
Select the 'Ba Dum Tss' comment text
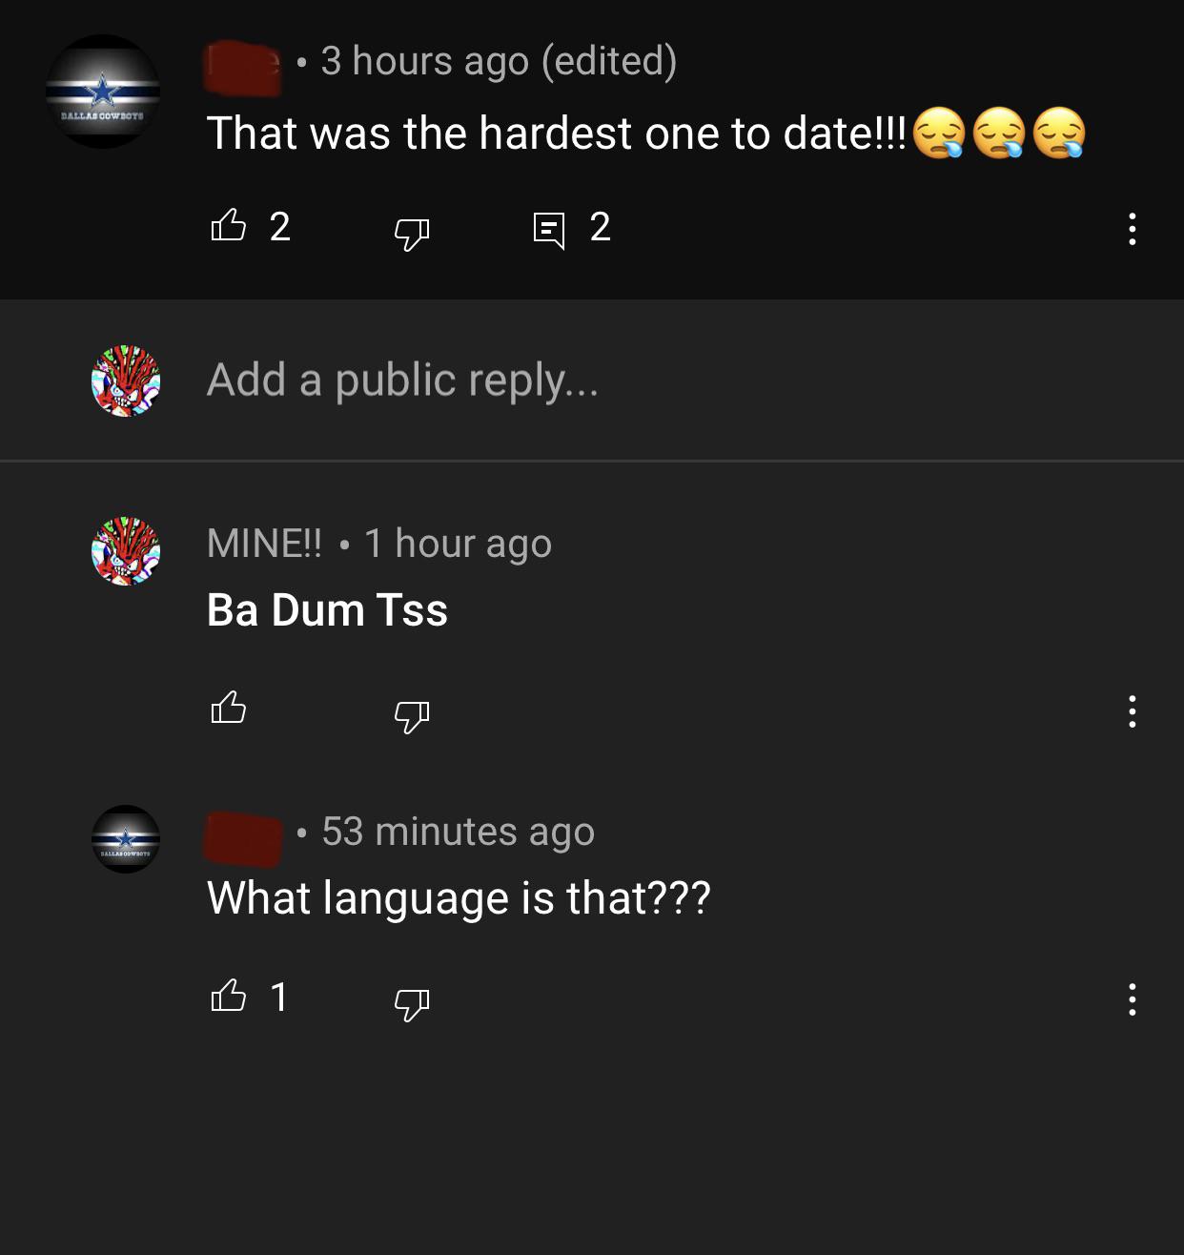click(x=327, y=610)
